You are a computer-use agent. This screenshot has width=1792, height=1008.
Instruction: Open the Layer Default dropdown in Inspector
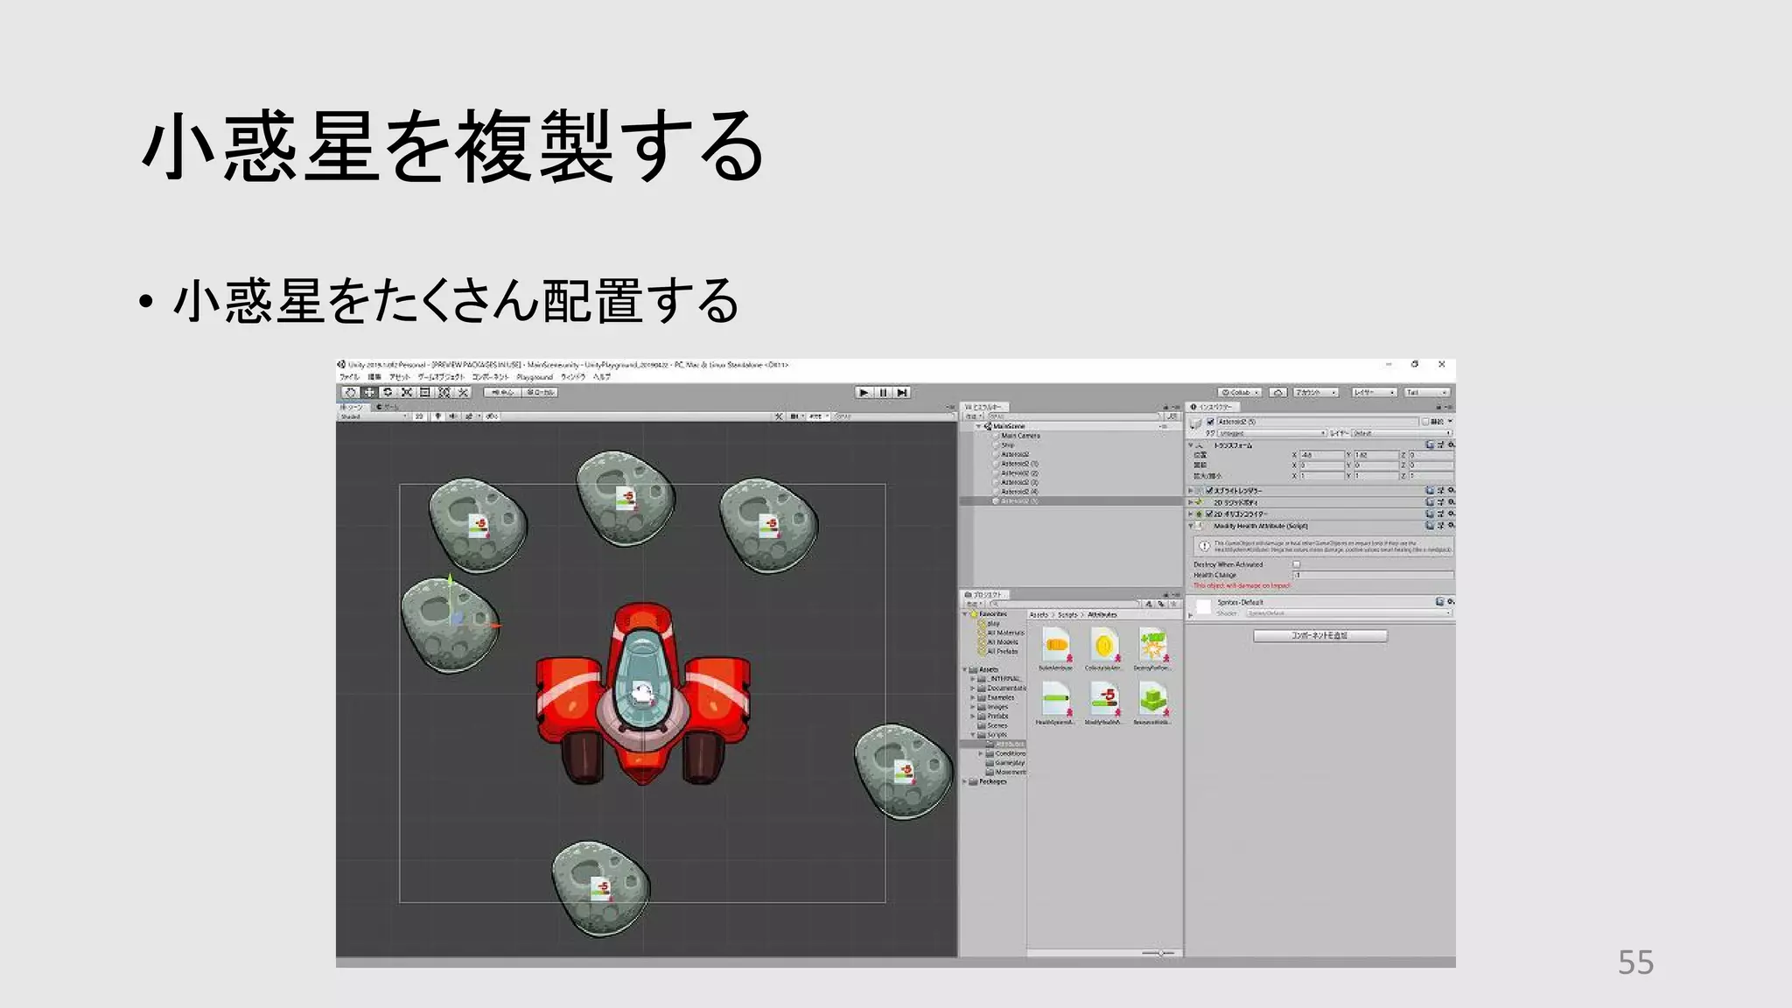click(1402, 433)
